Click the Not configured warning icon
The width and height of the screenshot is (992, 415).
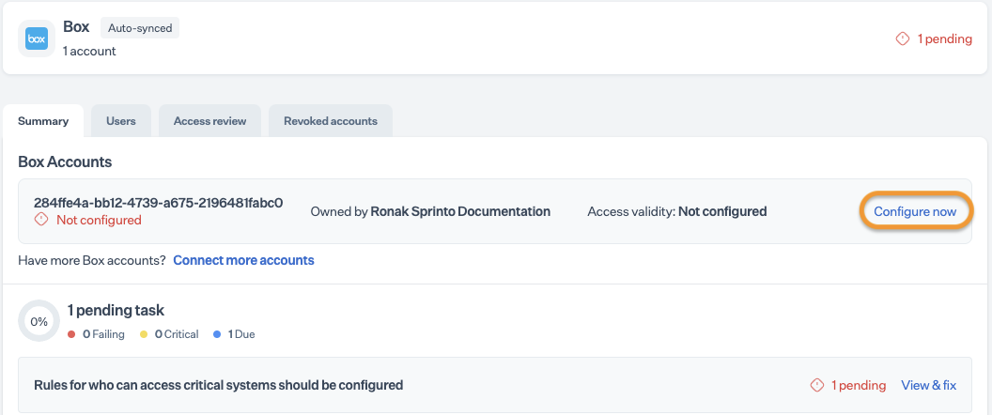41,220
